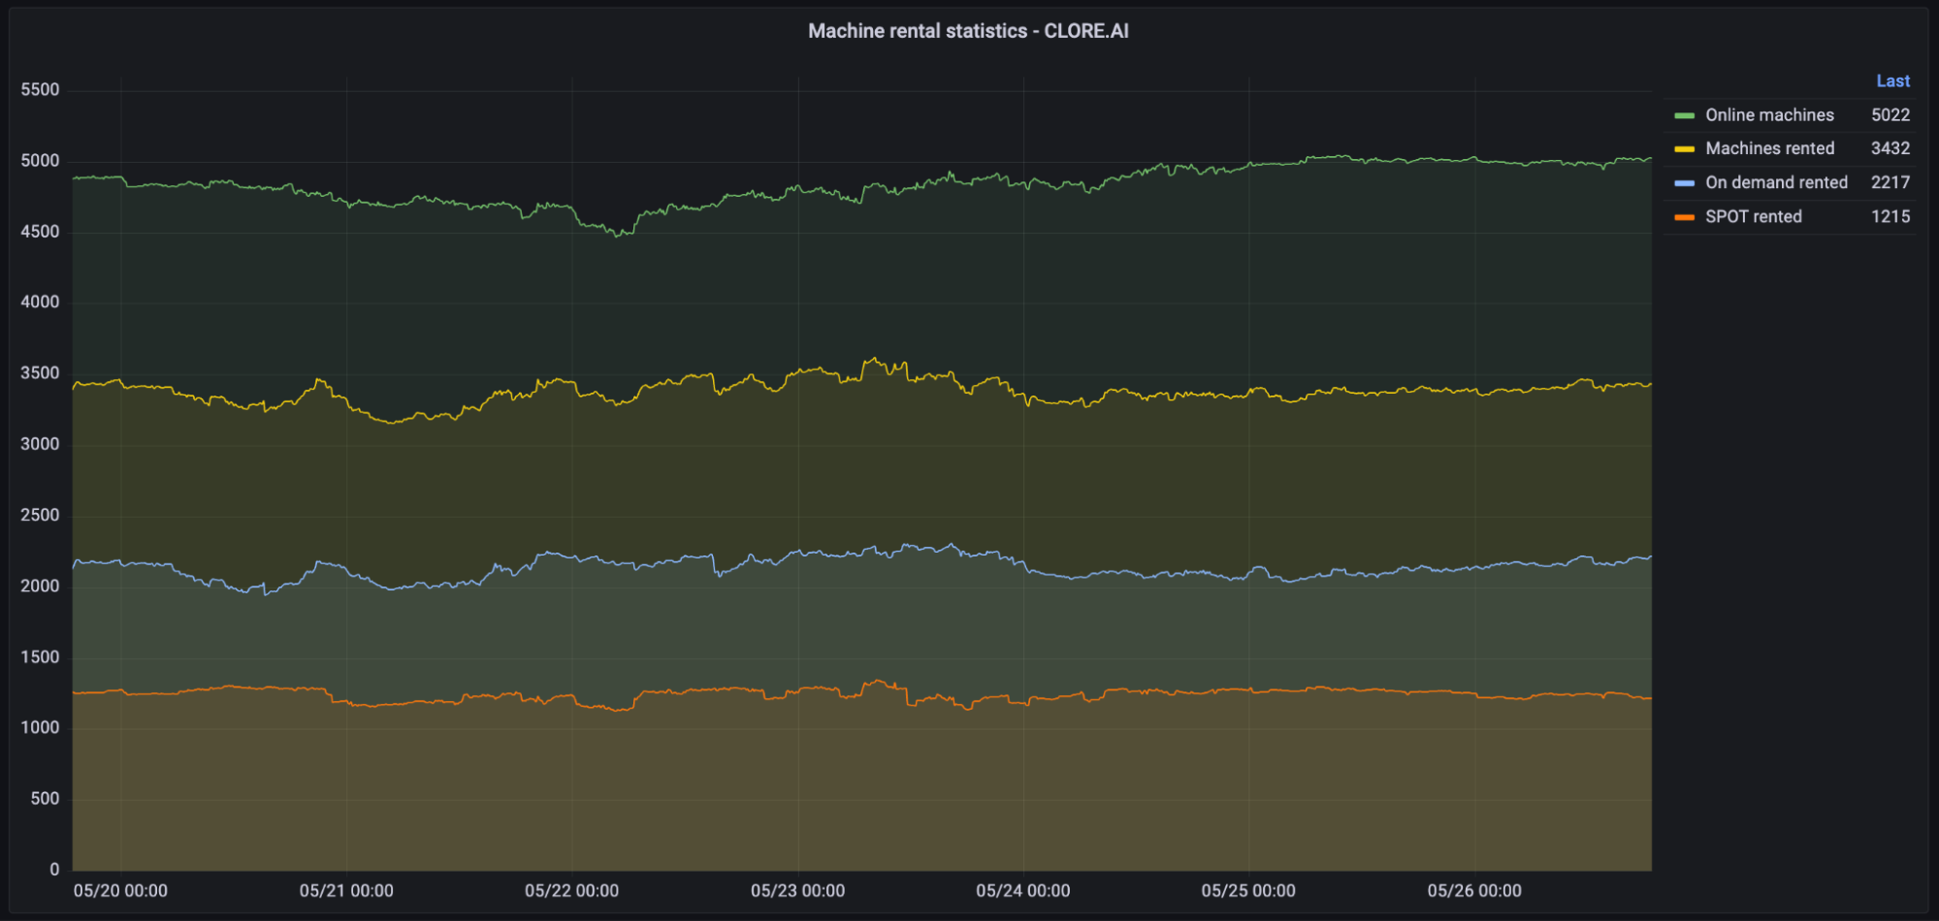1939x921 pixels.
Task: Open the Machine rental statistics panel title menu
Action: click(x=968, y=31)
